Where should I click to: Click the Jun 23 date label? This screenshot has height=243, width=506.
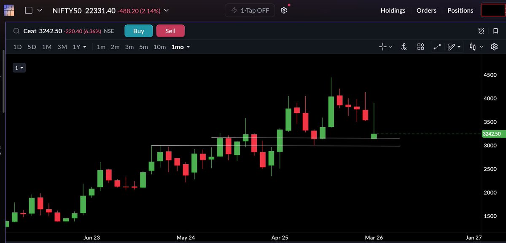click(x=92, y=238)
